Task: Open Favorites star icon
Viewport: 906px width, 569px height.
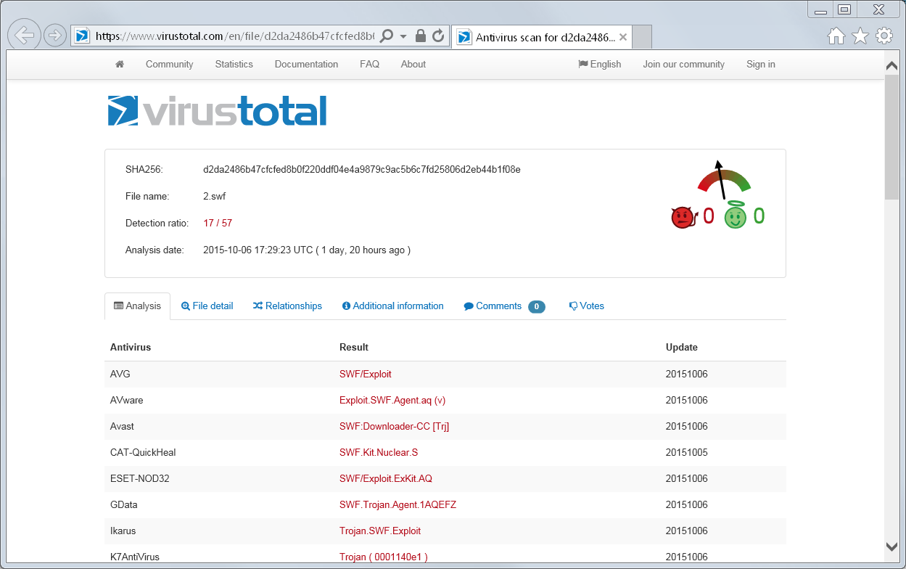Action: tap(860, 36)
